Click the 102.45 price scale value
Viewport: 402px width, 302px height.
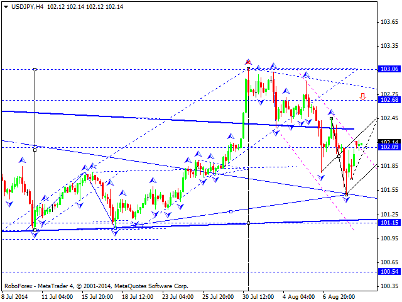389,118
